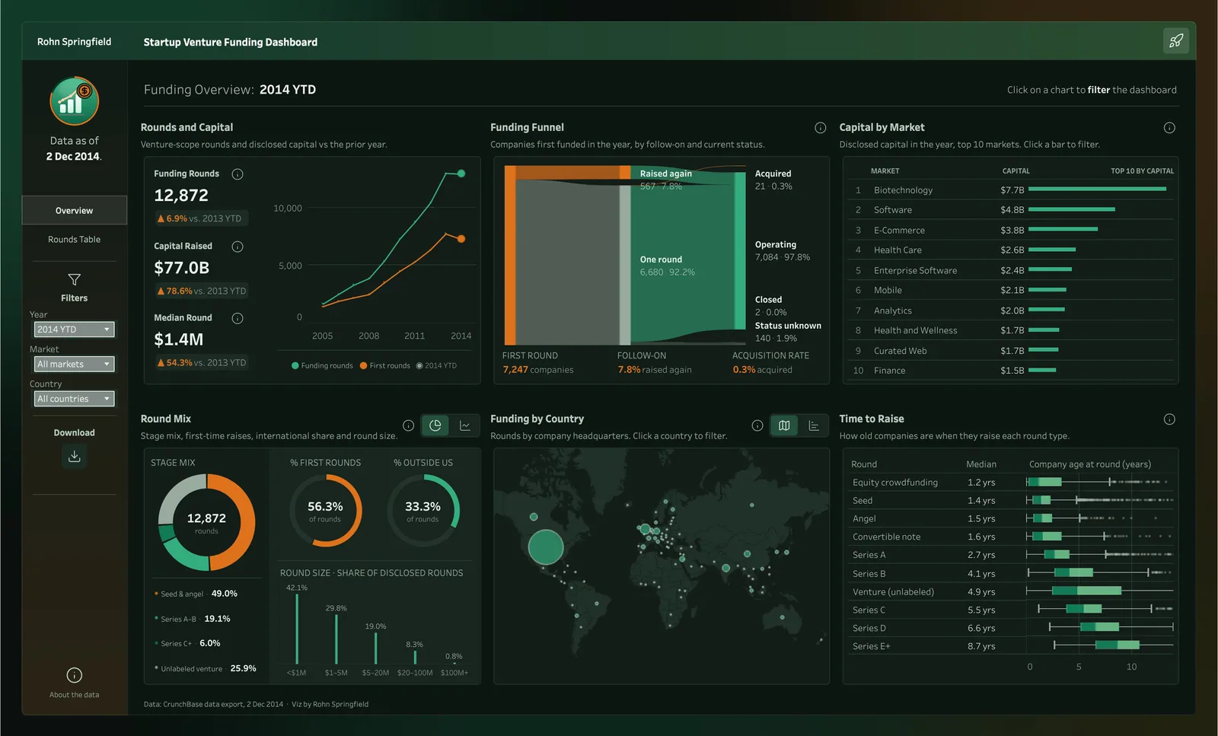Screen dimensions: 1218x736
Task: Toggle the Funding rounds legend series
Action: tap(322, 366)
